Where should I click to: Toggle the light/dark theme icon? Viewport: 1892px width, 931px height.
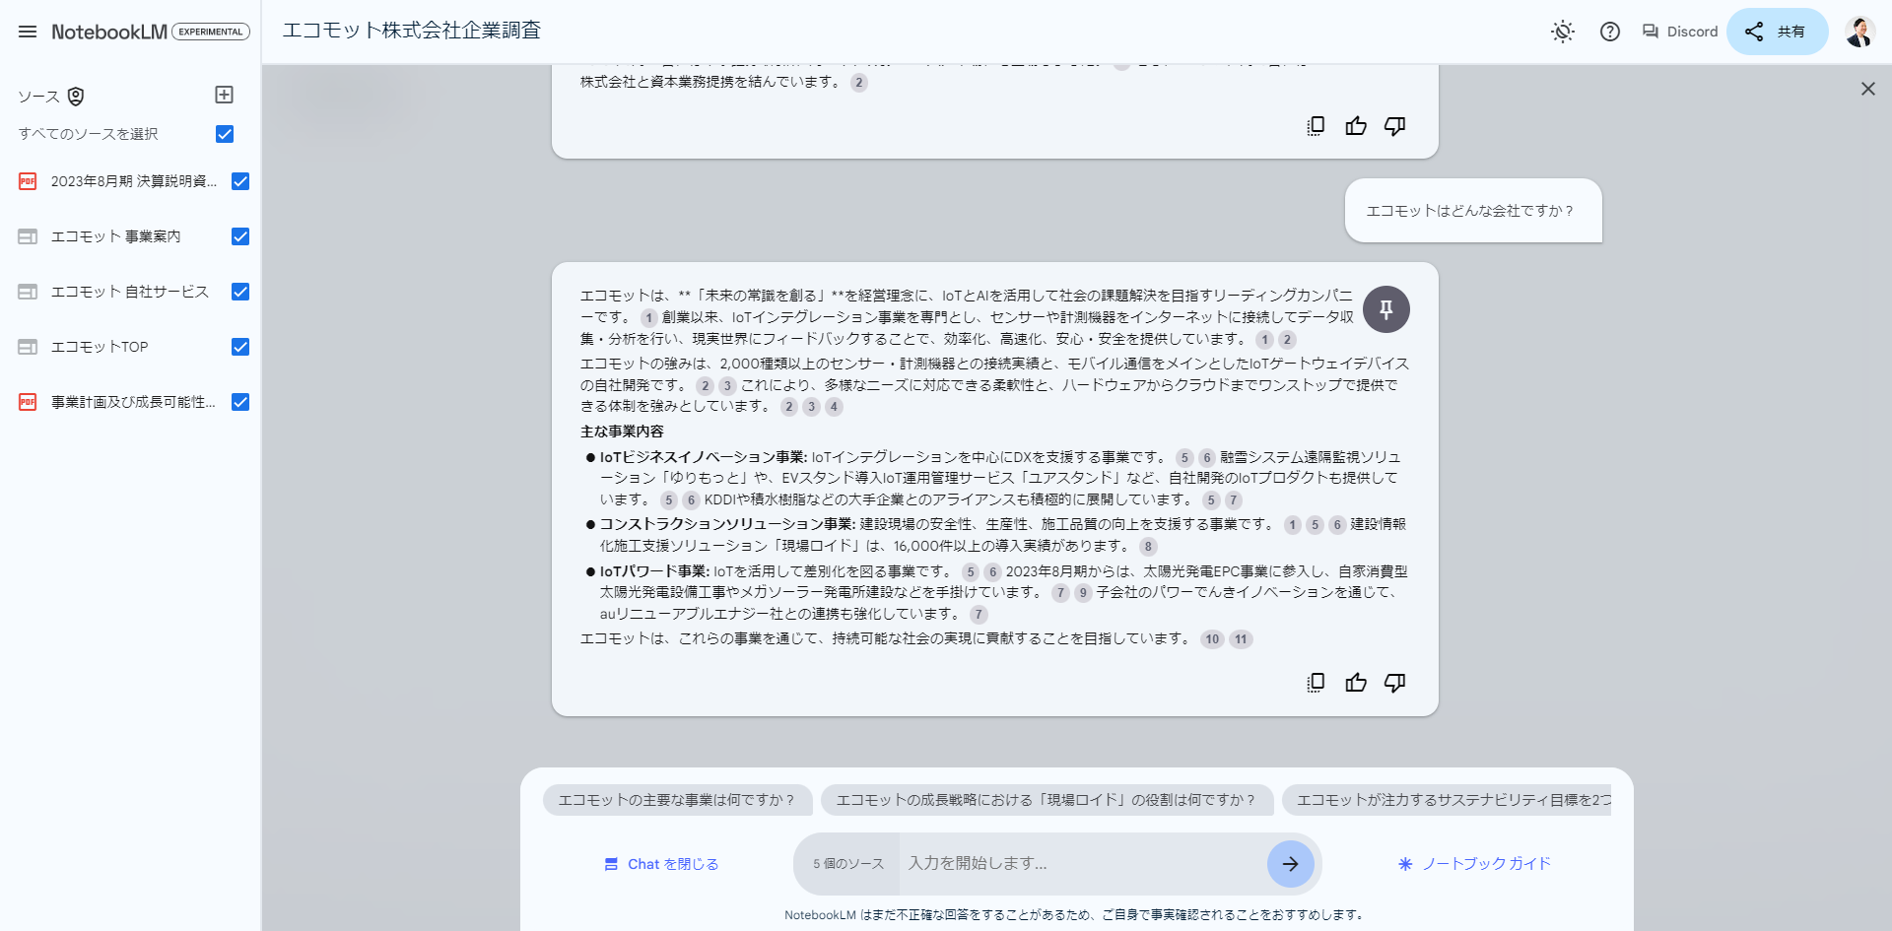(x=1563, y=32)
